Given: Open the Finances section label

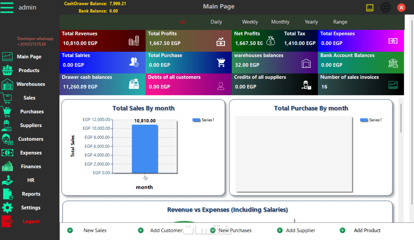Looking at the screenshot, I should (x=31, y=166).
